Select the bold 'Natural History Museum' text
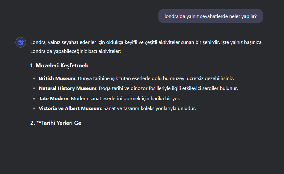The image size is (284, 174). (67, 88)
